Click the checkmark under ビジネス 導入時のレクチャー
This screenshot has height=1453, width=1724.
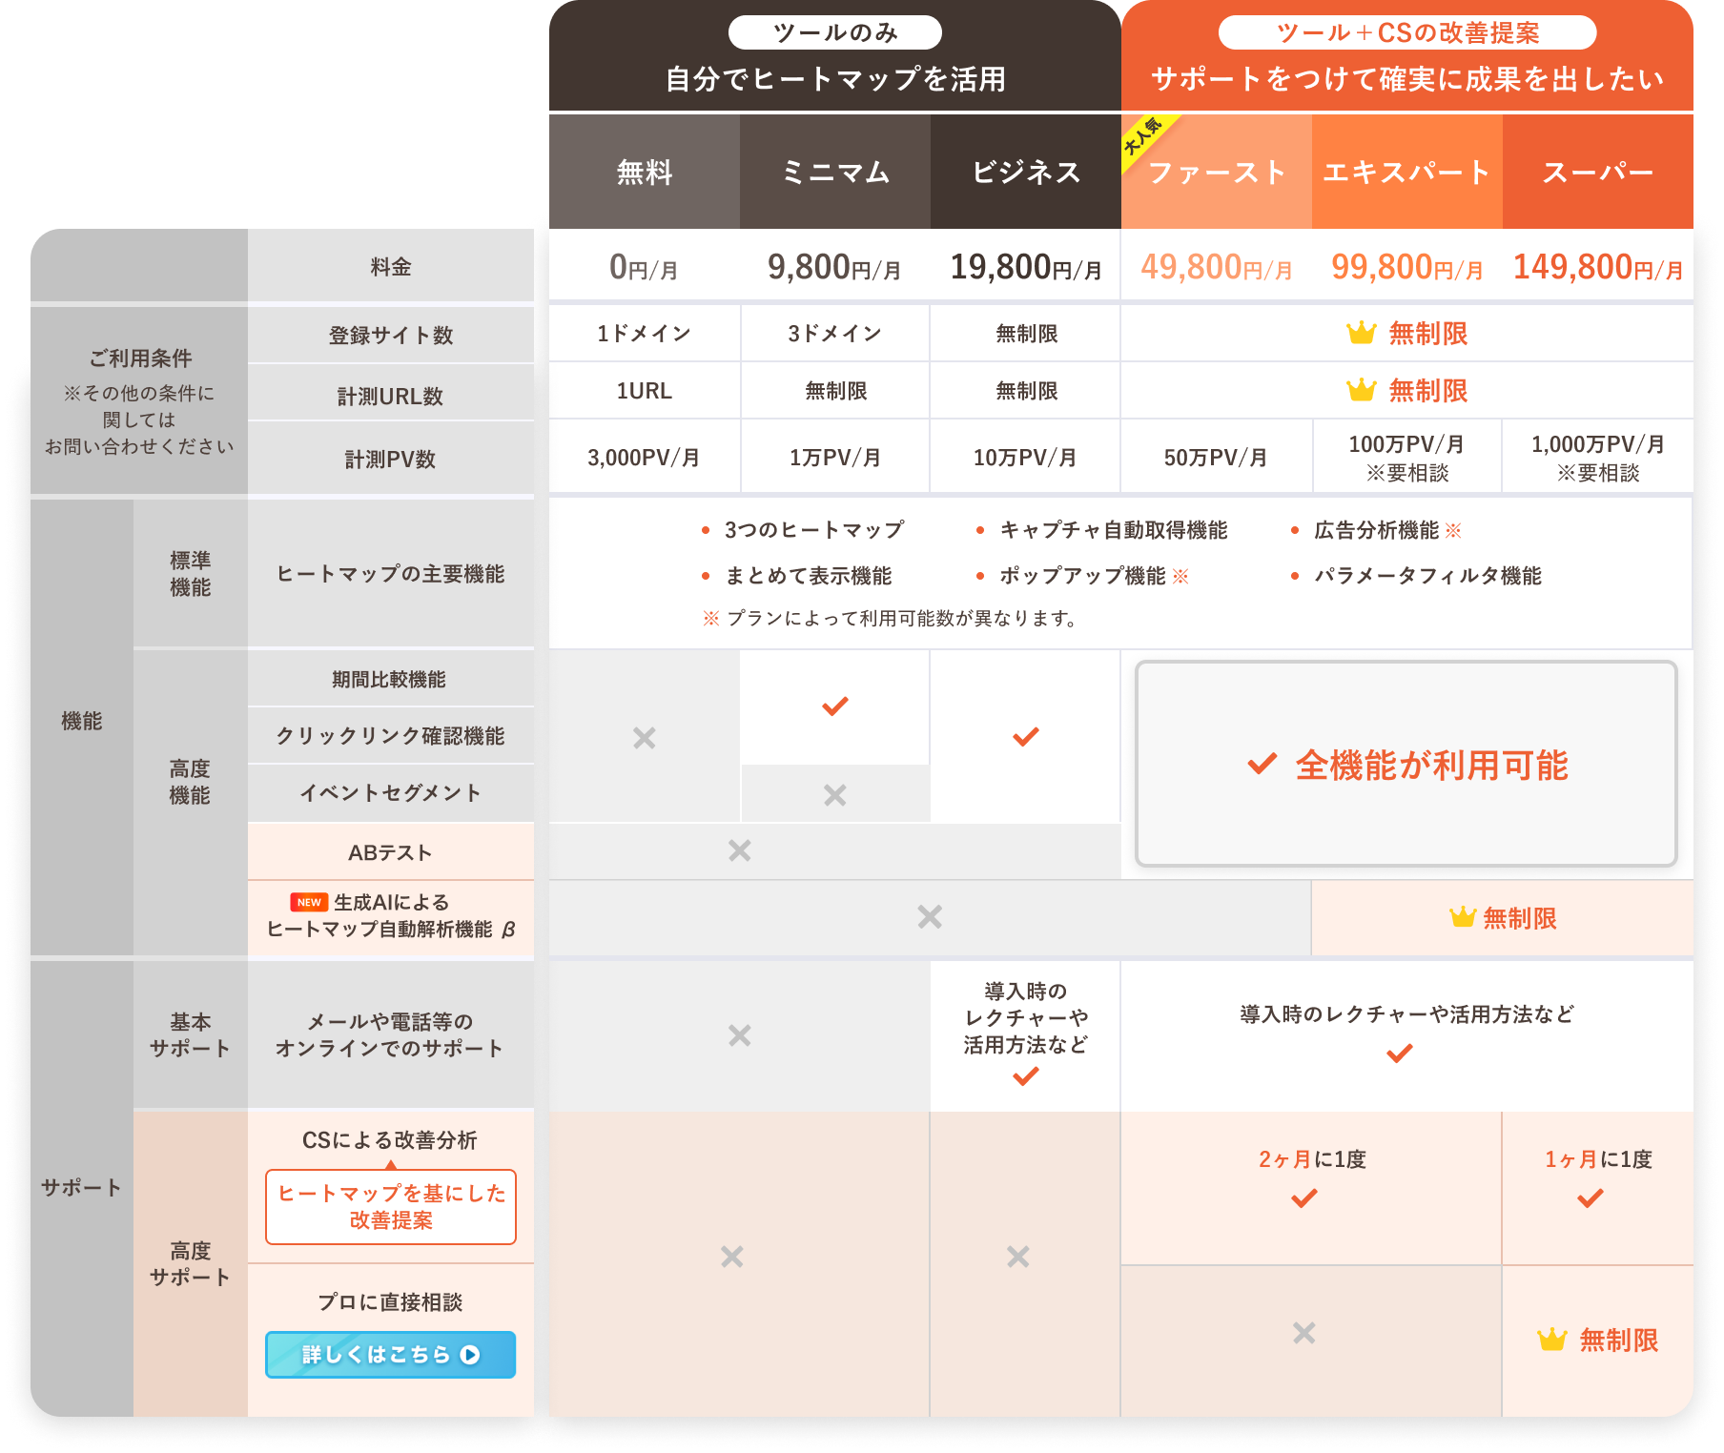1026,1076
